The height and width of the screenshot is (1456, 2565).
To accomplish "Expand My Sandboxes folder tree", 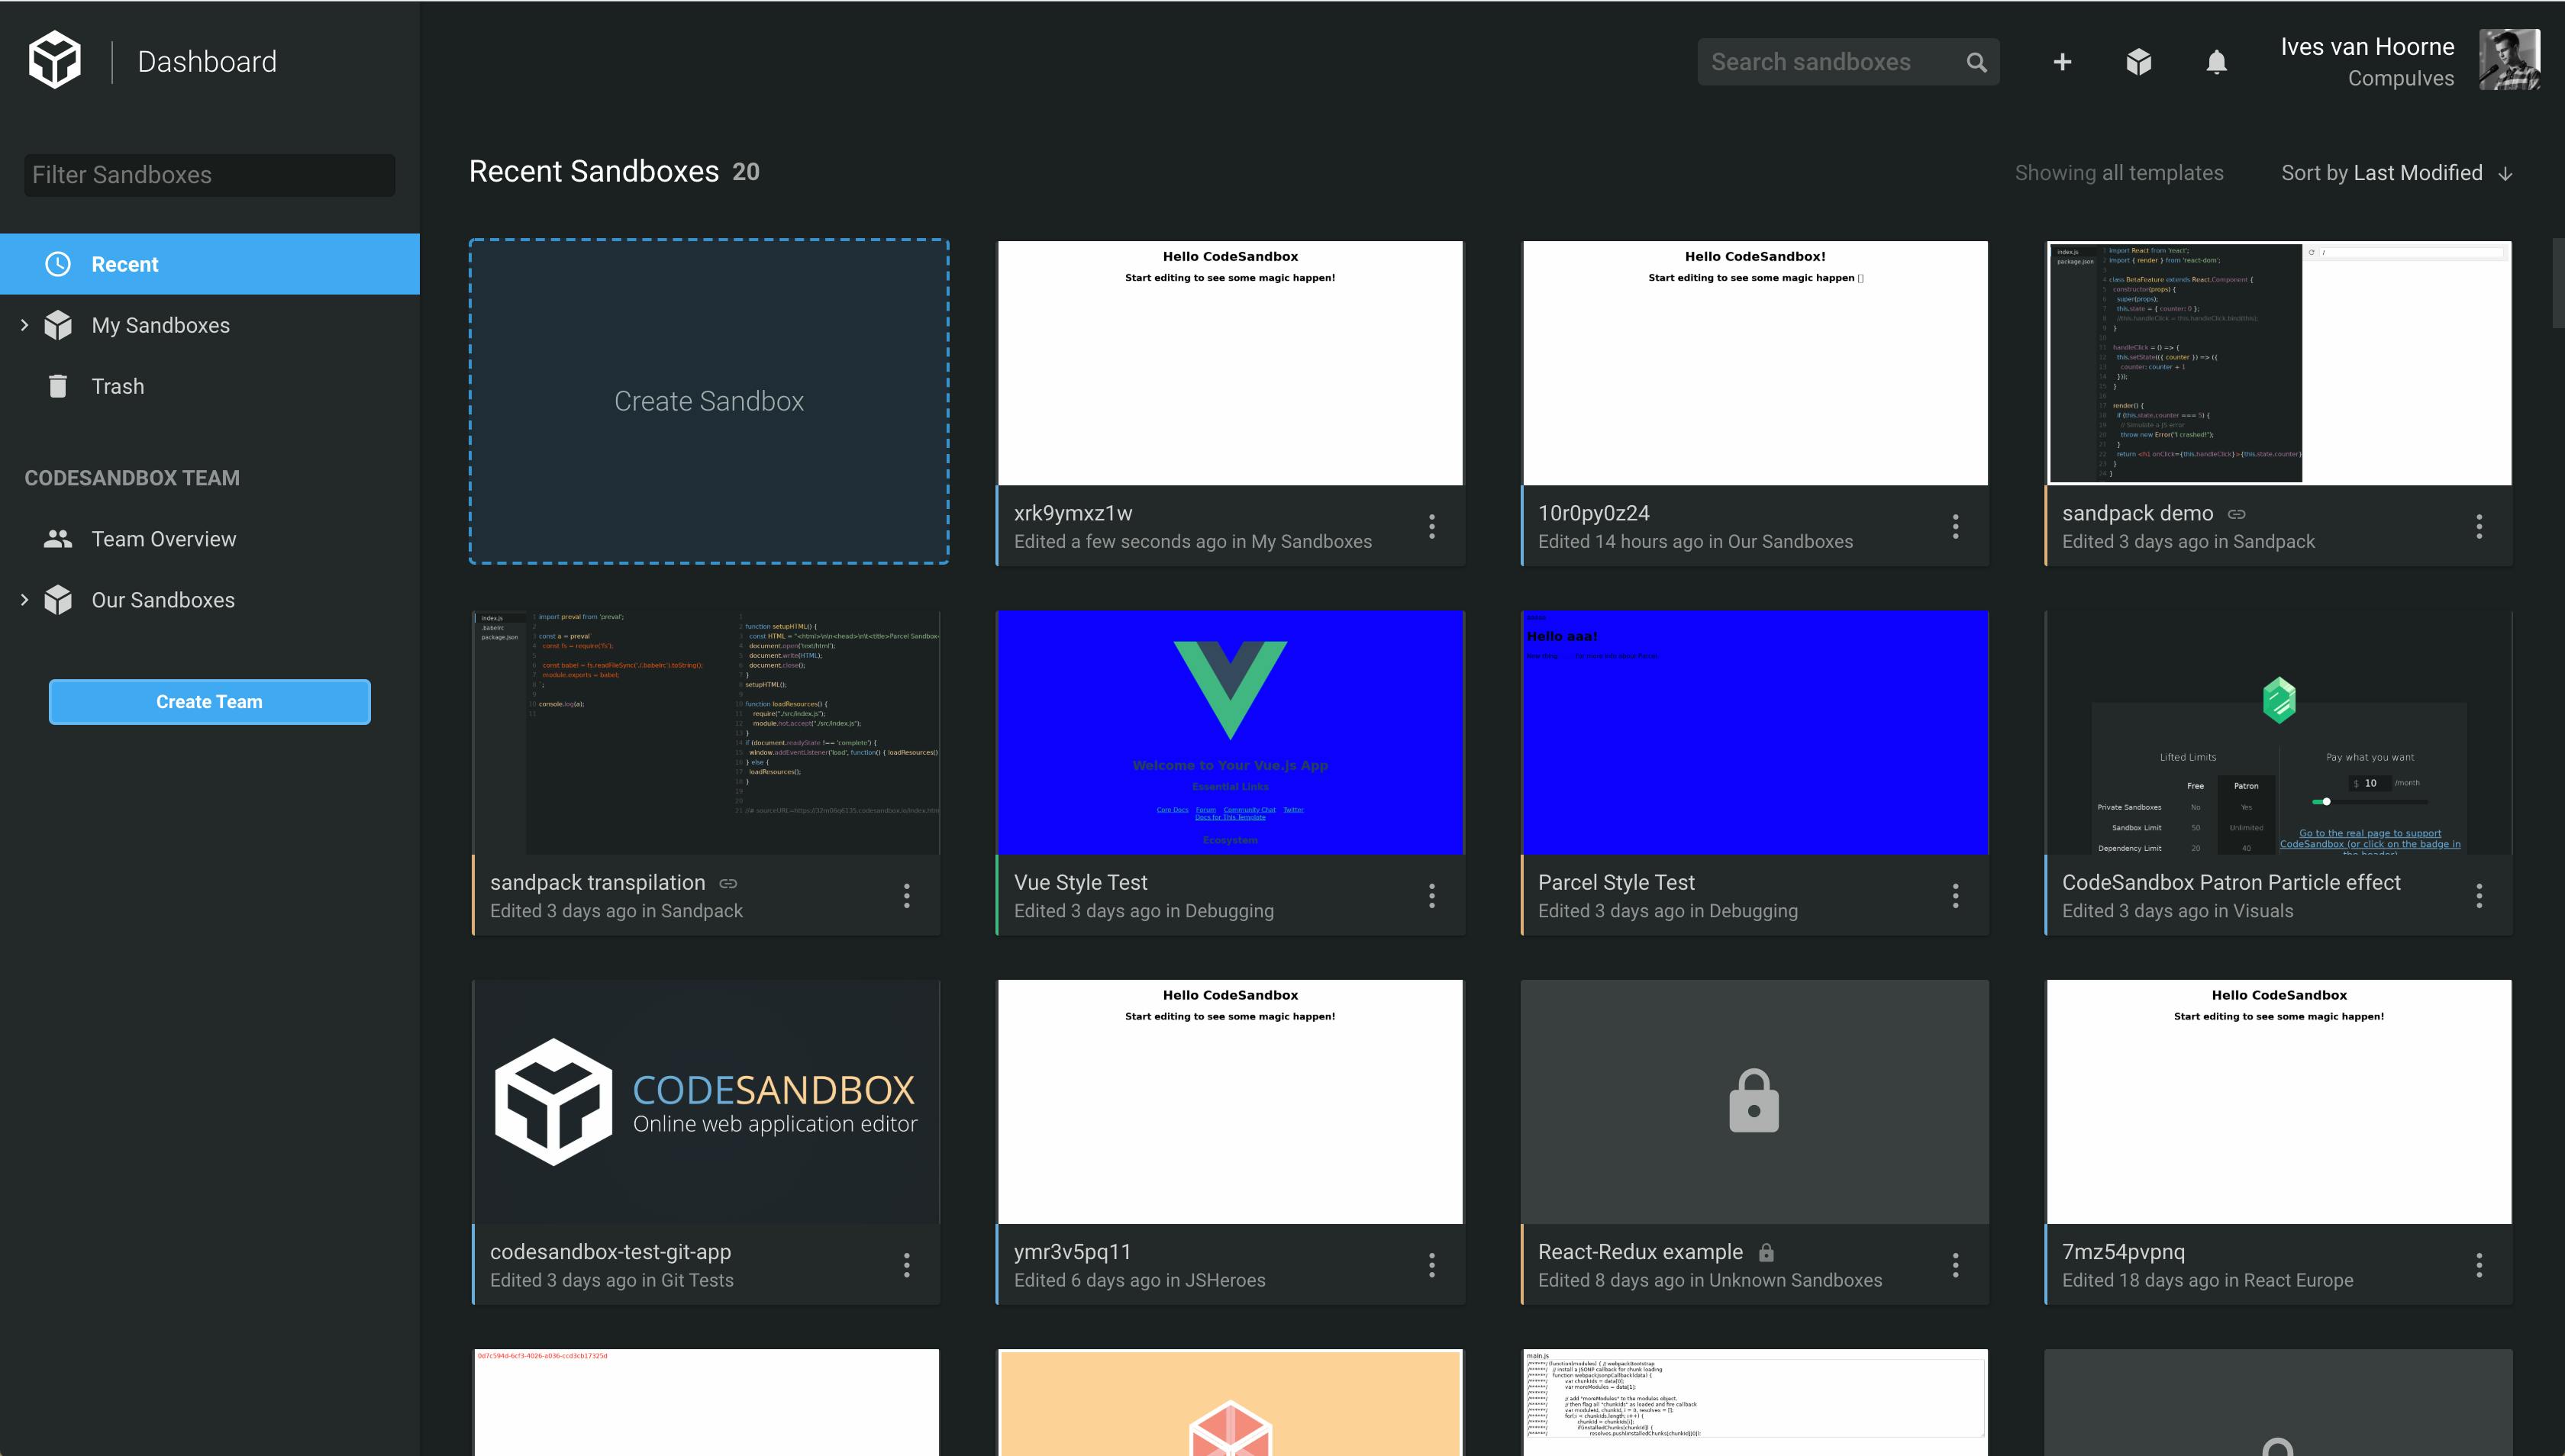I will (x=24, y=325).
